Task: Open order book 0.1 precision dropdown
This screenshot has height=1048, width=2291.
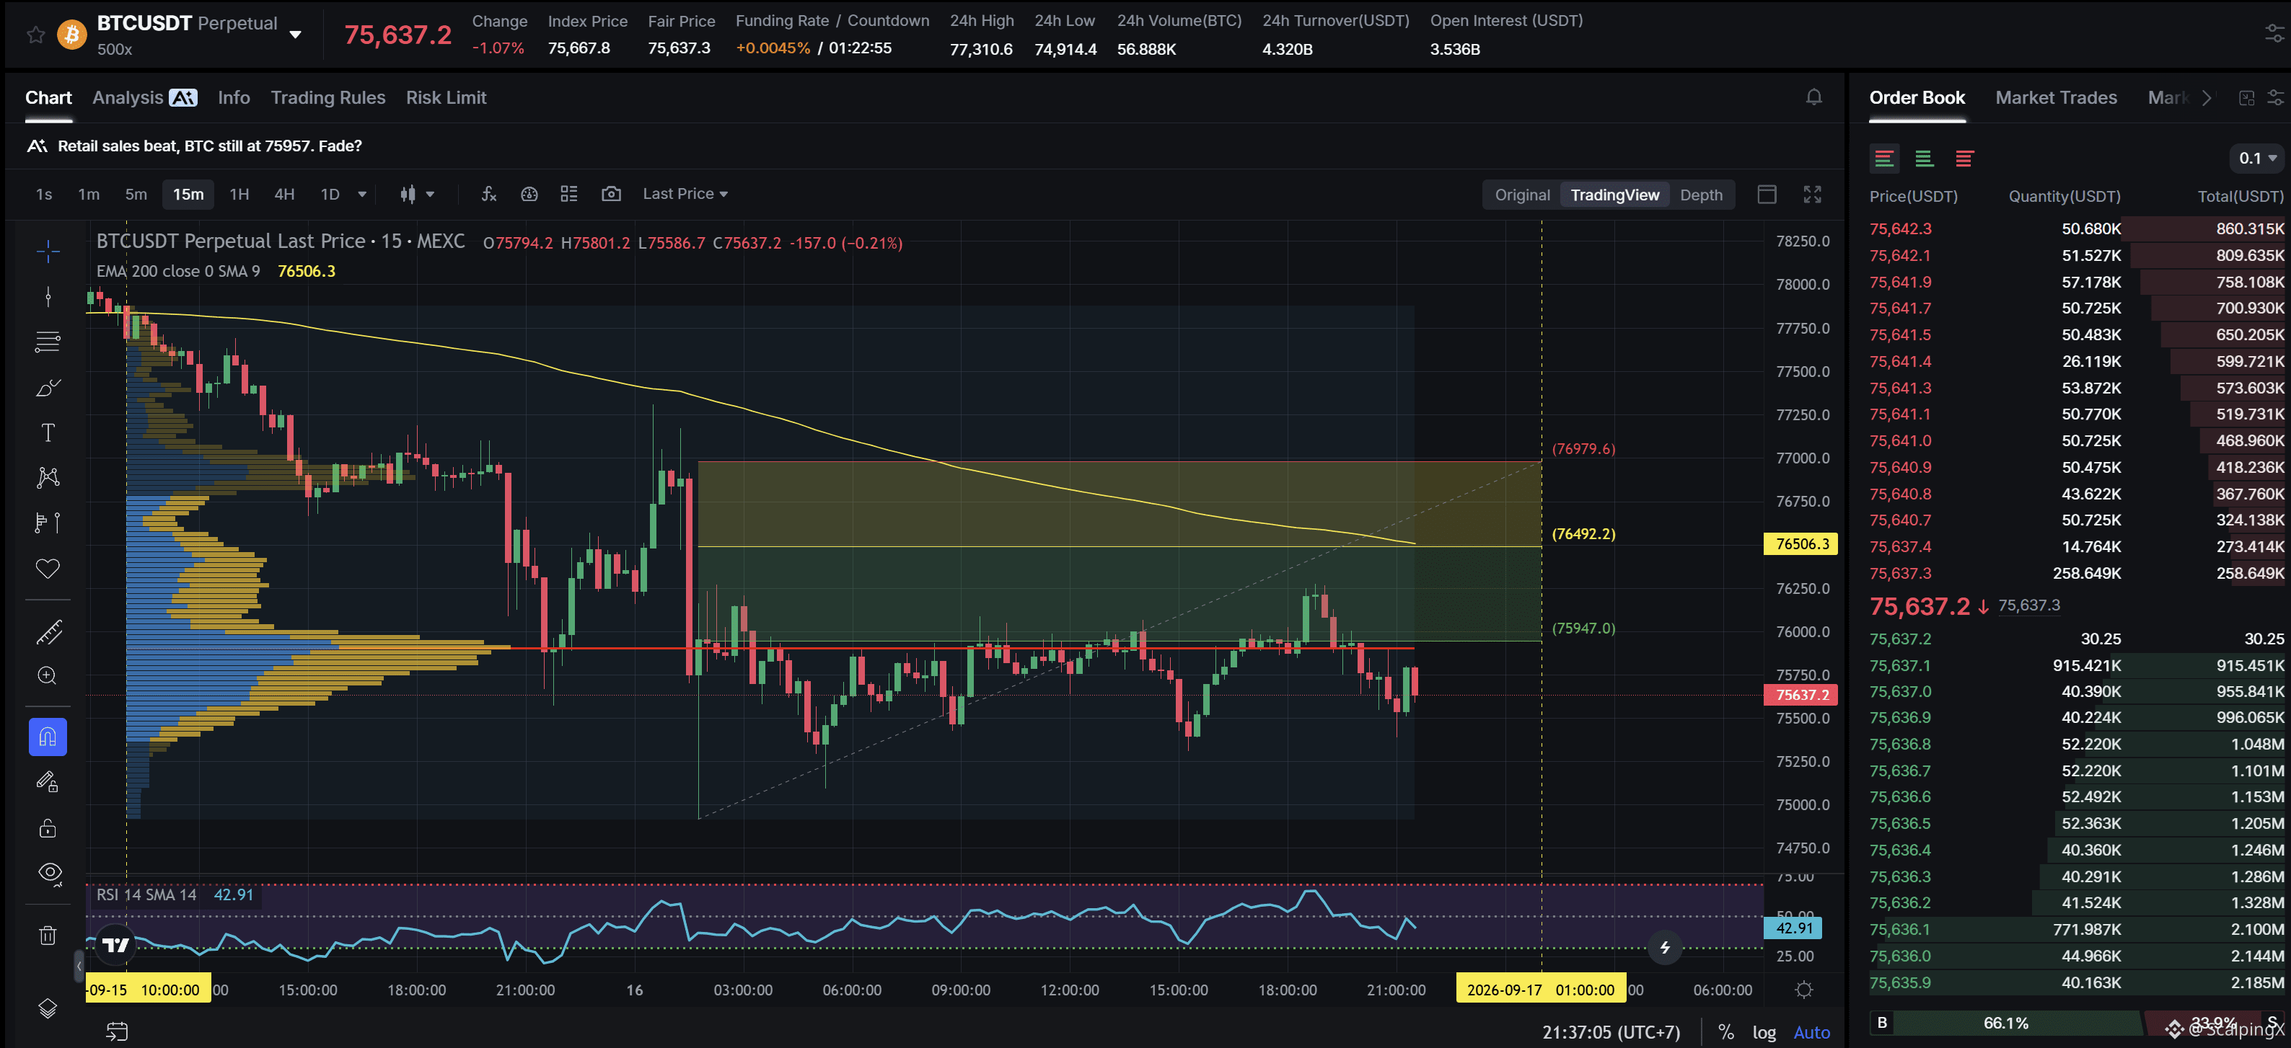Action: (x=2257, y=159)
